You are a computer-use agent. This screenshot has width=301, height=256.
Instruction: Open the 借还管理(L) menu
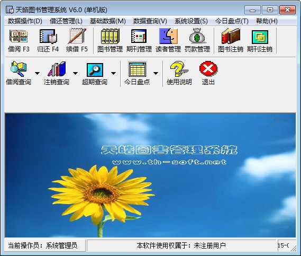pyautogui.click(x=66, y=21)
